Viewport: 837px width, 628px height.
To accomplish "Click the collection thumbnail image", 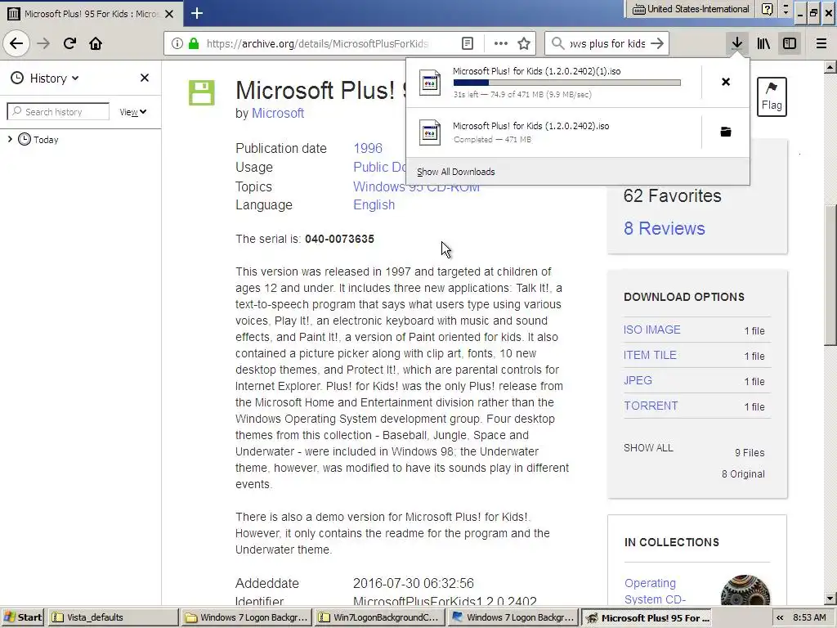I will pyautogui.click(x=745, y=590).
